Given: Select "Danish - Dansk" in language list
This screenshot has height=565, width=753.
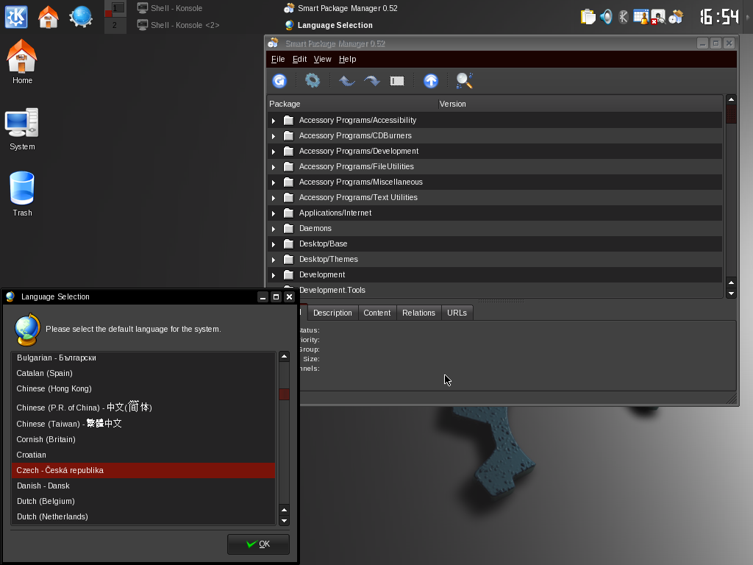Looking at the screenshot, I should coord(143,486).
